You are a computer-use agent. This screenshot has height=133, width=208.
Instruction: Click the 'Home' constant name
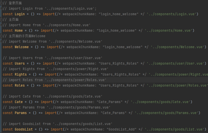pos(19,30)
